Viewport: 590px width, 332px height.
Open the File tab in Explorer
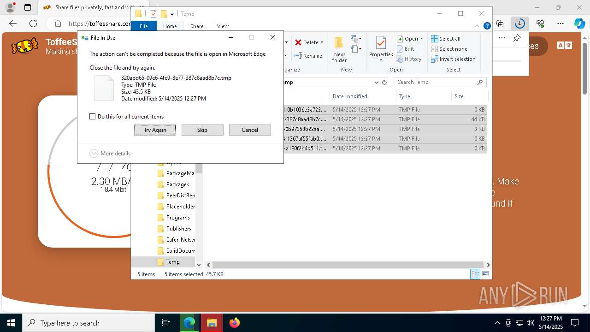pyautogui.click(x=144, y=26)
